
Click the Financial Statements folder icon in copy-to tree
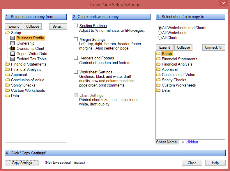pyautogui.click(x=158, y=59)
